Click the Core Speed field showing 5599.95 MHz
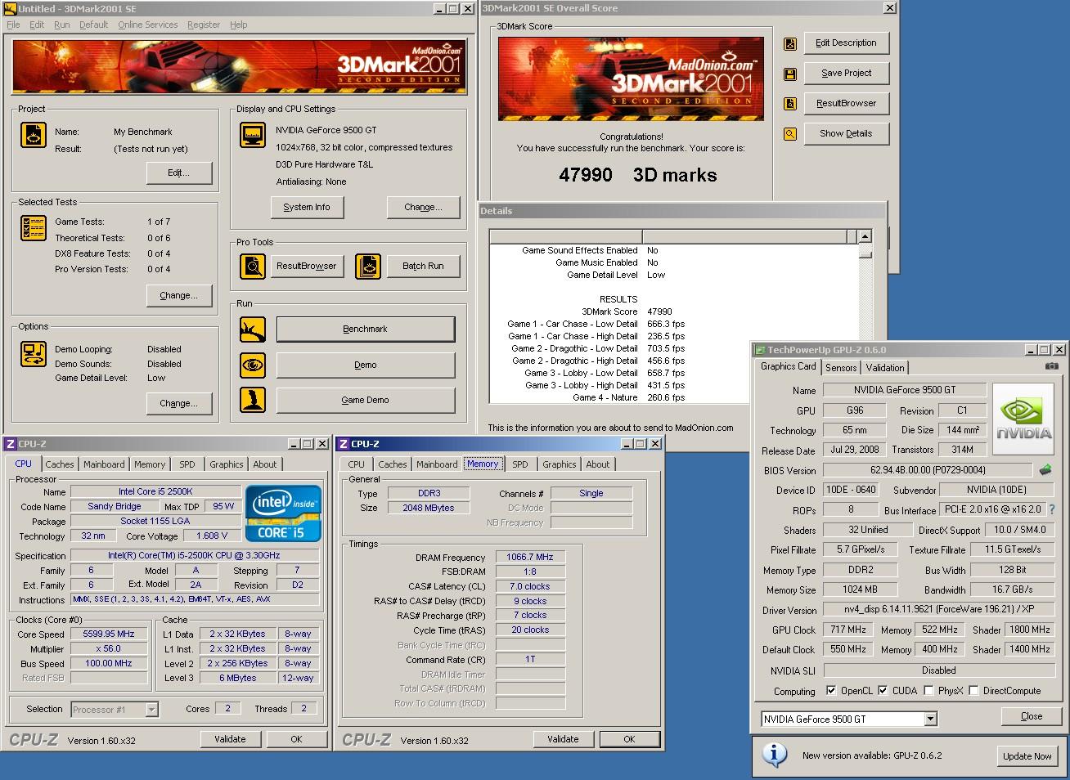The image size is (1070, 780). [109, 634]
